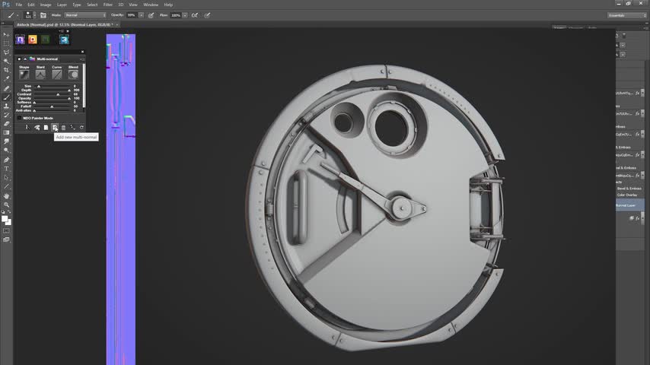The height and width of the screenshot is (365, 650).
Task: Enable NDO Painter Mode checkbox
Action: tap(19, 118)
